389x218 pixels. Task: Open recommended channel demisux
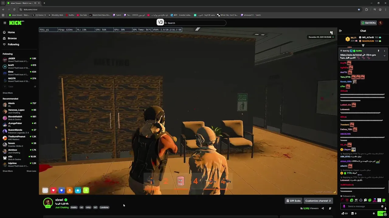19,151
